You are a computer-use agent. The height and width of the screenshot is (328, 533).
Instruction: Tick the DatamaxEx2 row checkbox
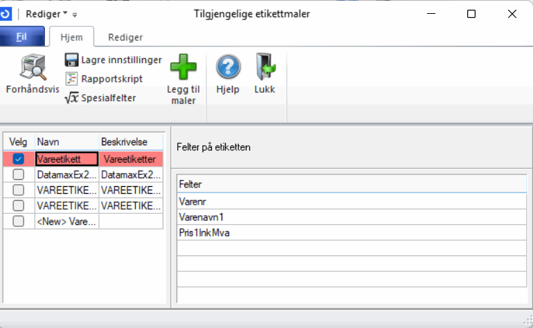click(19, 174)
